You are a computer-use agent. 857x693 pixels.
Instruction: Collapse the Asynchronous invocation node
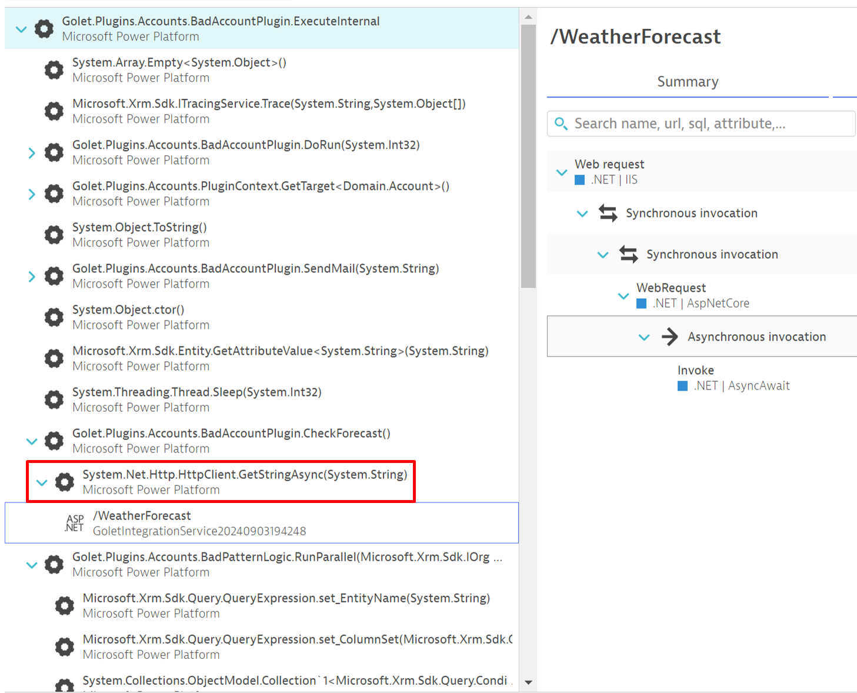pos(644,337)
